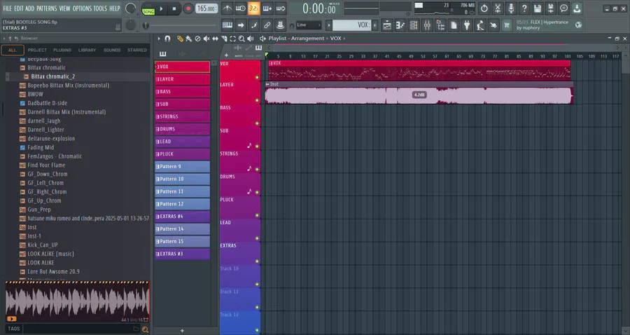Select the Playback speaker tool in Playlist
The width and height of the screenshot is (630, 335).
tap(251, 39)
